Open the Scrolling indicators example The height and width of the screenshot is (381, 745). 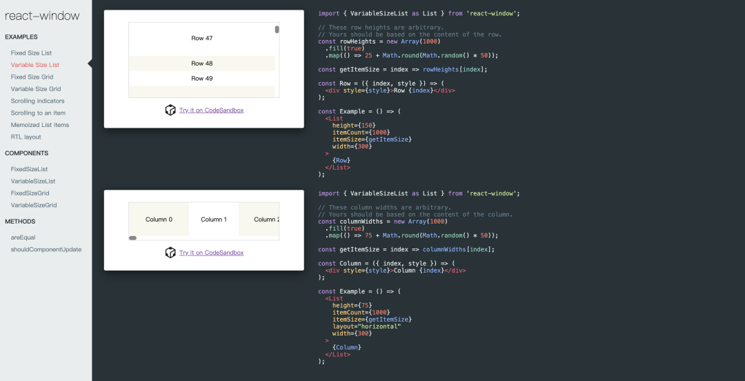(x=37, y=101)
